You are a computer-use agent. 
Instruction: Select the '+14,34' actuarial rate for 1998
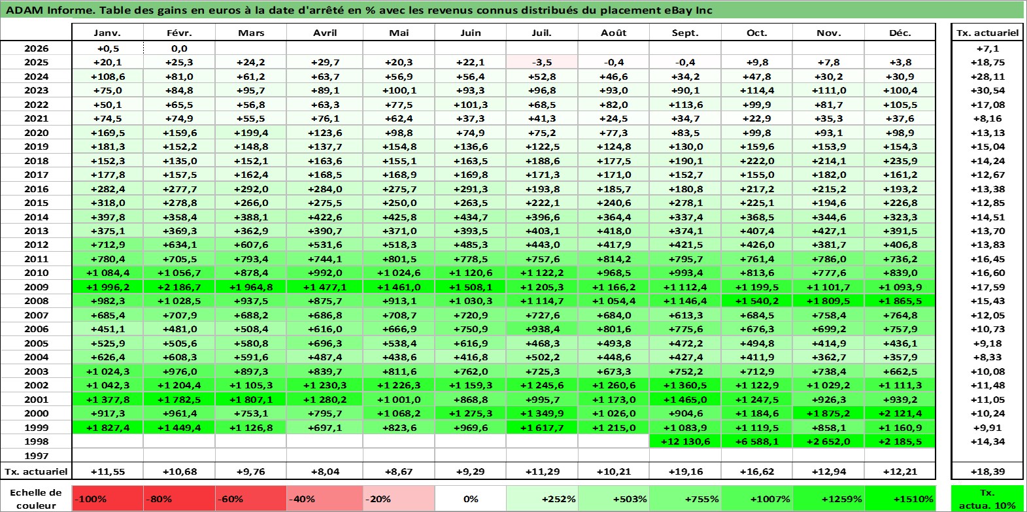988,441
